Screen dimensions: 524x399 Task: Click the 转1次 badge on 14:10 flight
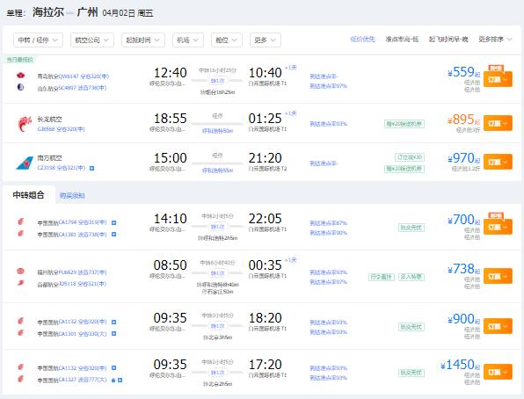(217, 227)
